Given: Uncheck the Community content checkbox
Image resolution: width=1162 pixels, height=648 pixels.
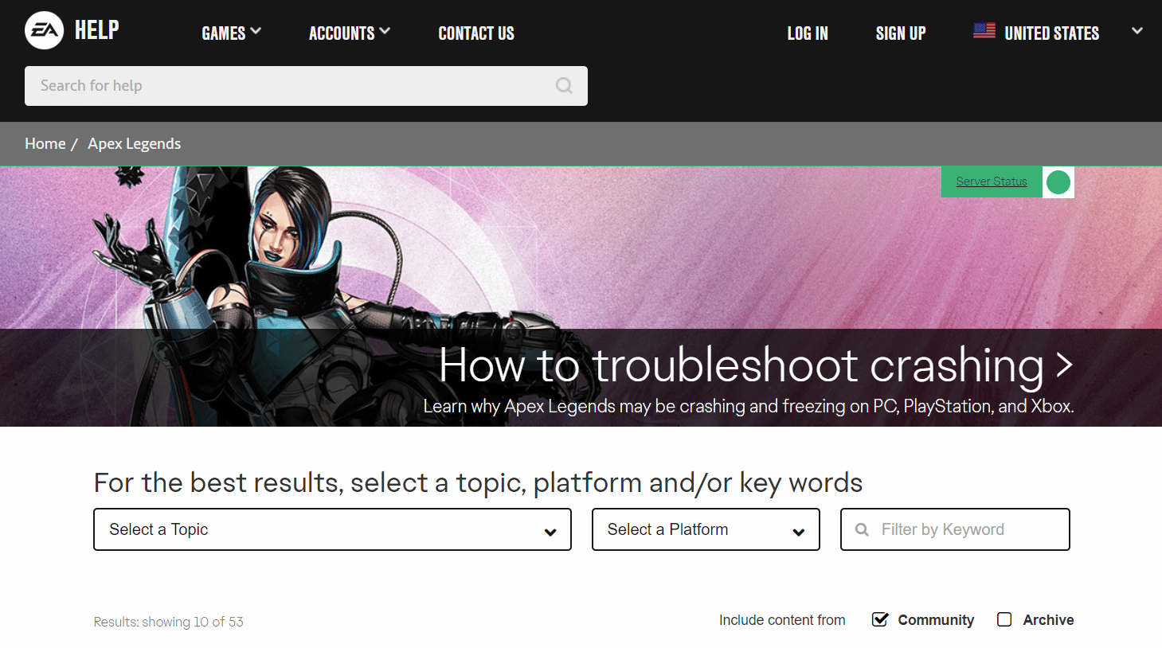Looking at the screenshot, I should pos(879,619).
